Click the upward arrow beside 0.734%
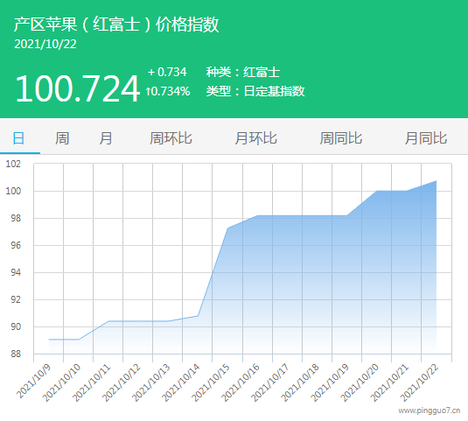The image size is (468, 421). pos(148,91)
